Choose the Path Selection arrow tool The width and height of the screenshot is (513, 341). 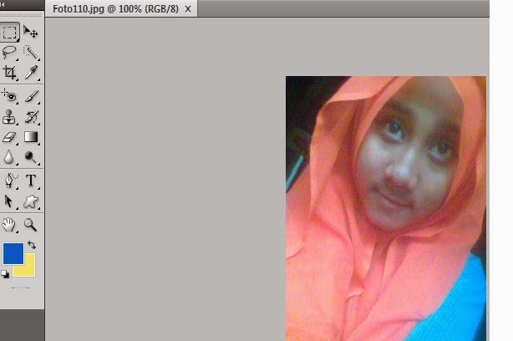(x=9, y=201)
